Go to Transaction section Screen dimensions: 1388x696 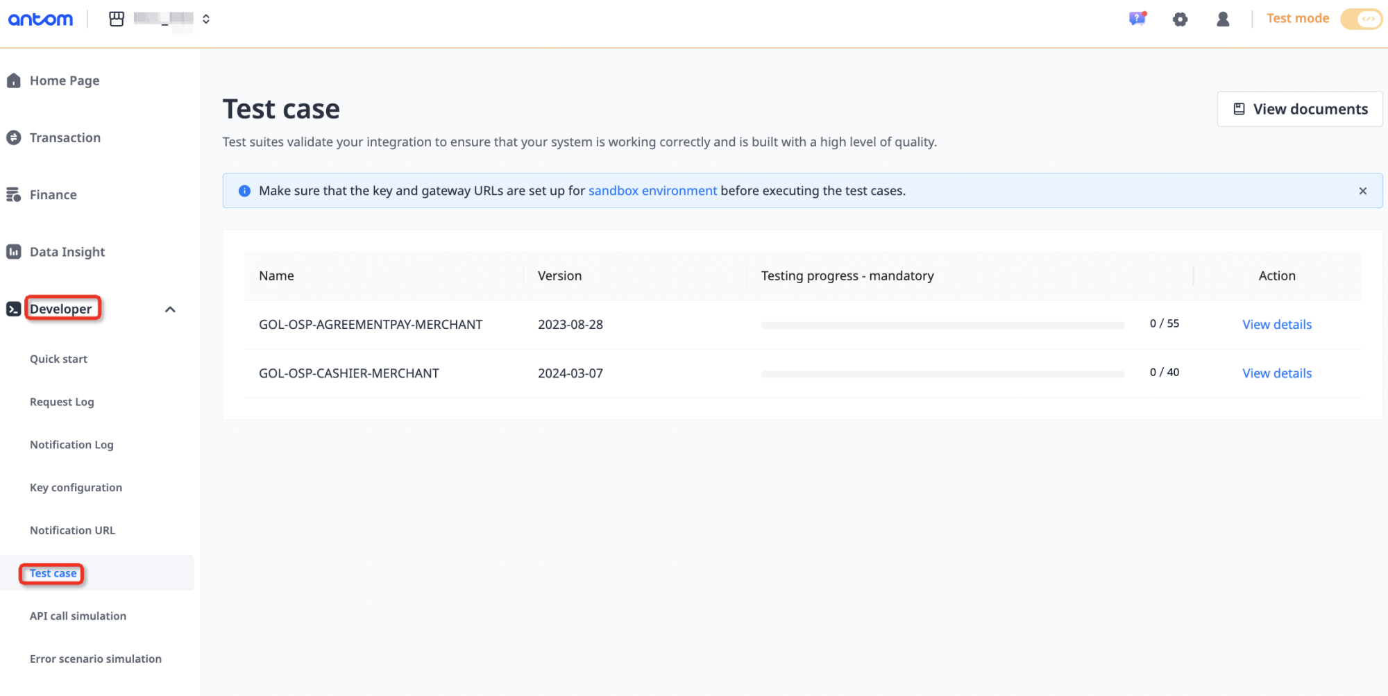(x=65, y=137)
